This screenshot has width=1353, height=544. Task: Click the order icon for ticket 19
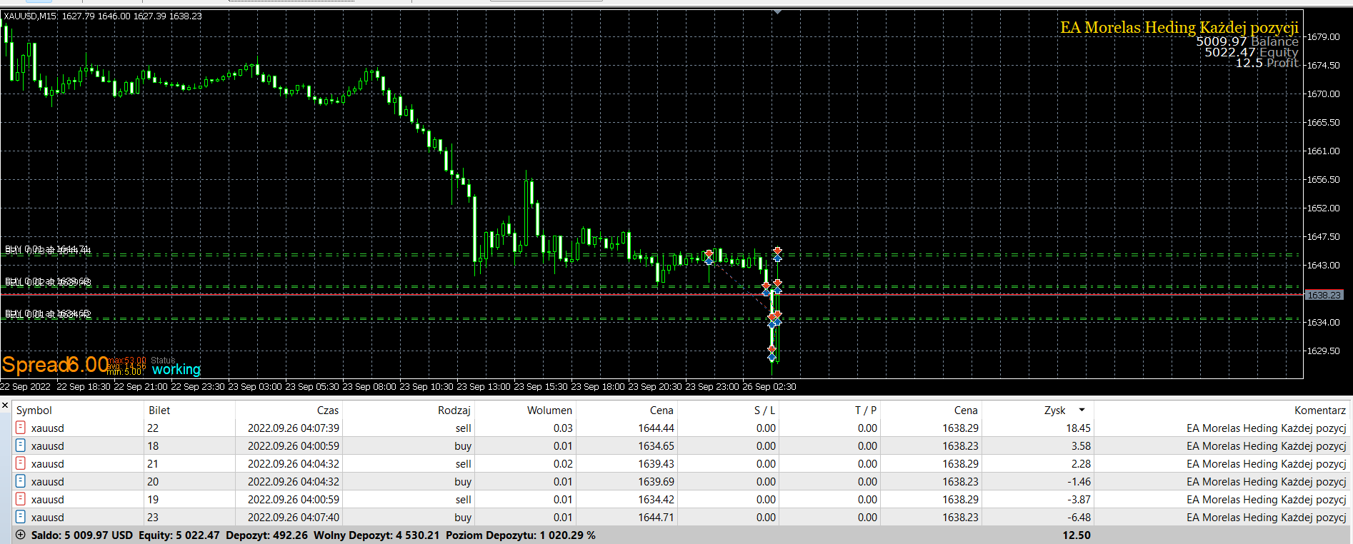click(21, 499)
